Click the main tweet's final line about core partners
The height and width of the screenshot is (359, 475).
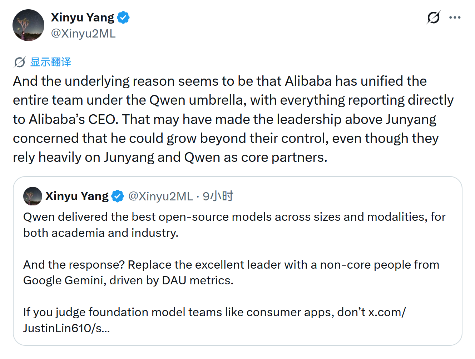[x=170, y=157]
